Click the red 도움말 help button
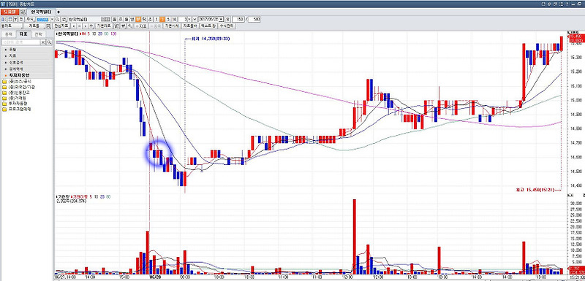The width and height of the screenshot is (585, 281). tap(10, 12)
